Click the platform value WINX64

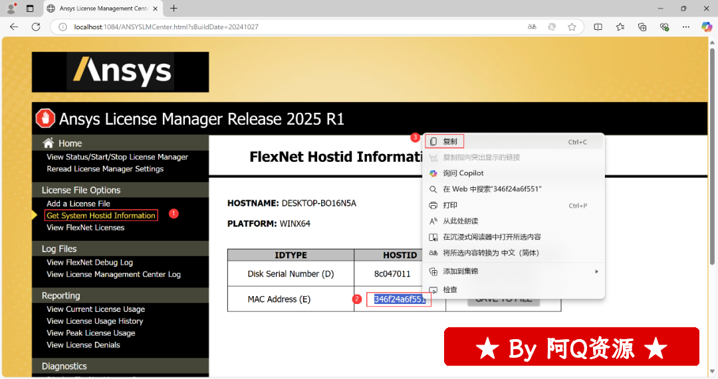pos(295,224)
